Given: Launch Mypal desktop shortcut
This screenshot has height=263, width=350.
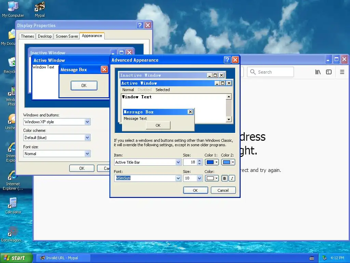Looking at the screenshot, I should (x=40, y=9).
